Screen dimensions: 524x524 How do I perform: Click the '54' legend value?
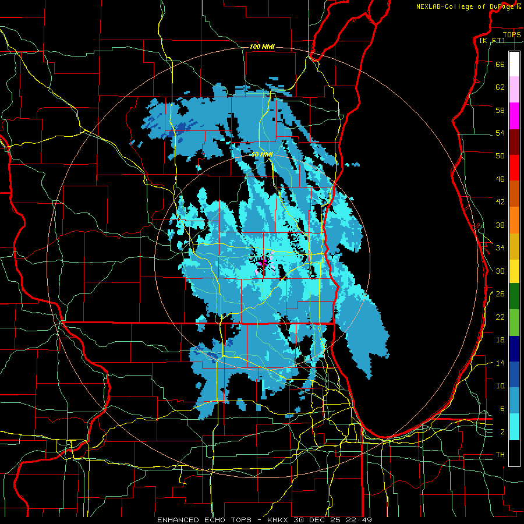point(500,133)
